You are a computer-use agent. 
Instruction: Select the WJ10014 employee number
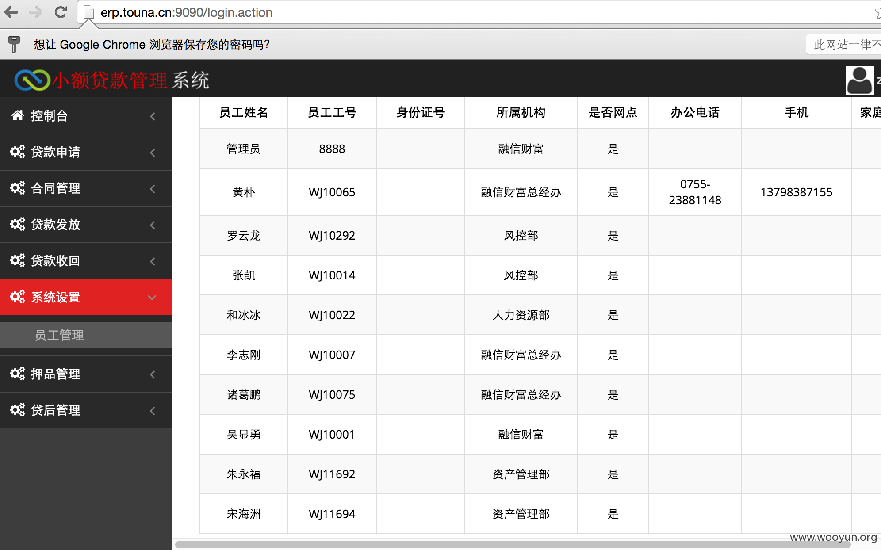click(332, 275)
